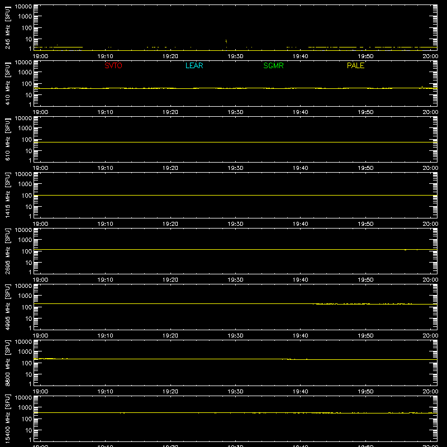The height and width of the screenshot is (447, 447).
Task: Click the 19:20 time label below 2695 MHz plot
Action: pos(170,280)
